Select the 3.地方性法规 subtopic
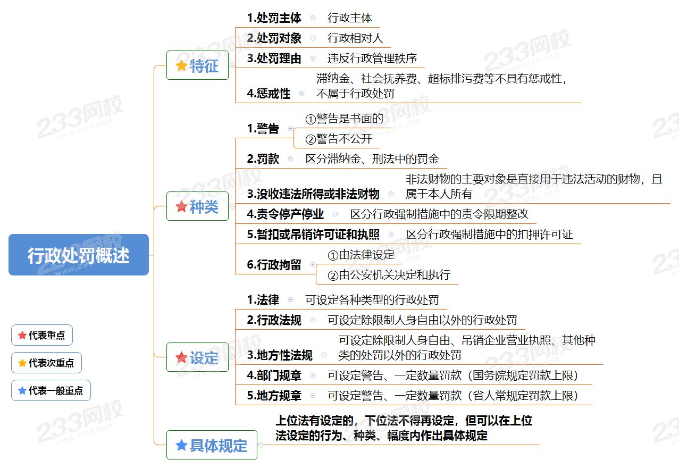The image size is (679, 468). click(280, 355)
